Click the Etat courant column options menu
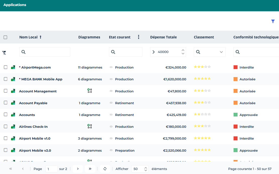Image resolution: width=279 pixels, height=174 pixels. point(139,37)
